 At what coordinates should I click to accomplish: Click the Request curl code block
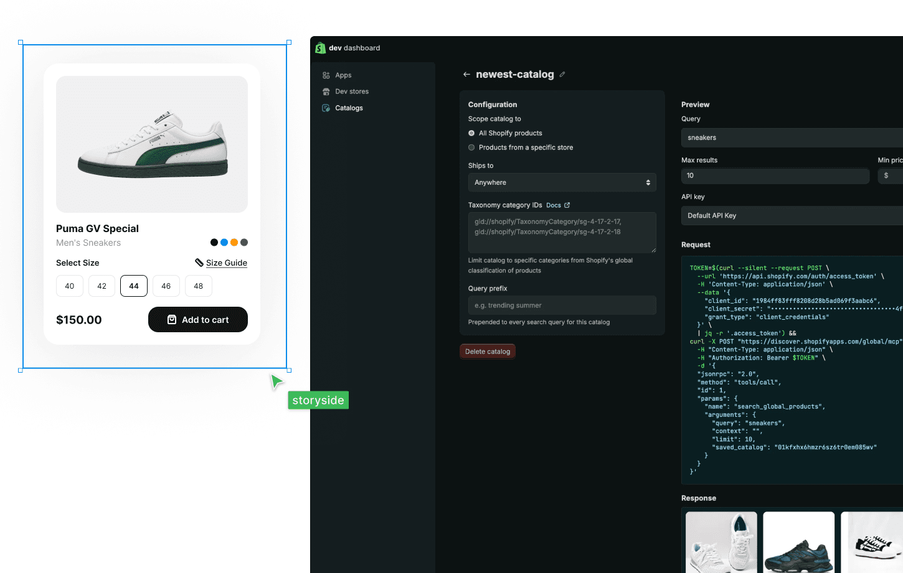click(x=792, y=370)
